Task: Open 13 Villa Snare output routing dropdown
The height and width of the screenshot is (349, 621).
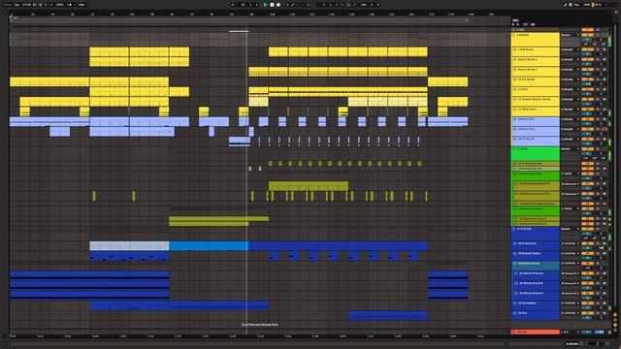Action: [x=570, y=110]
